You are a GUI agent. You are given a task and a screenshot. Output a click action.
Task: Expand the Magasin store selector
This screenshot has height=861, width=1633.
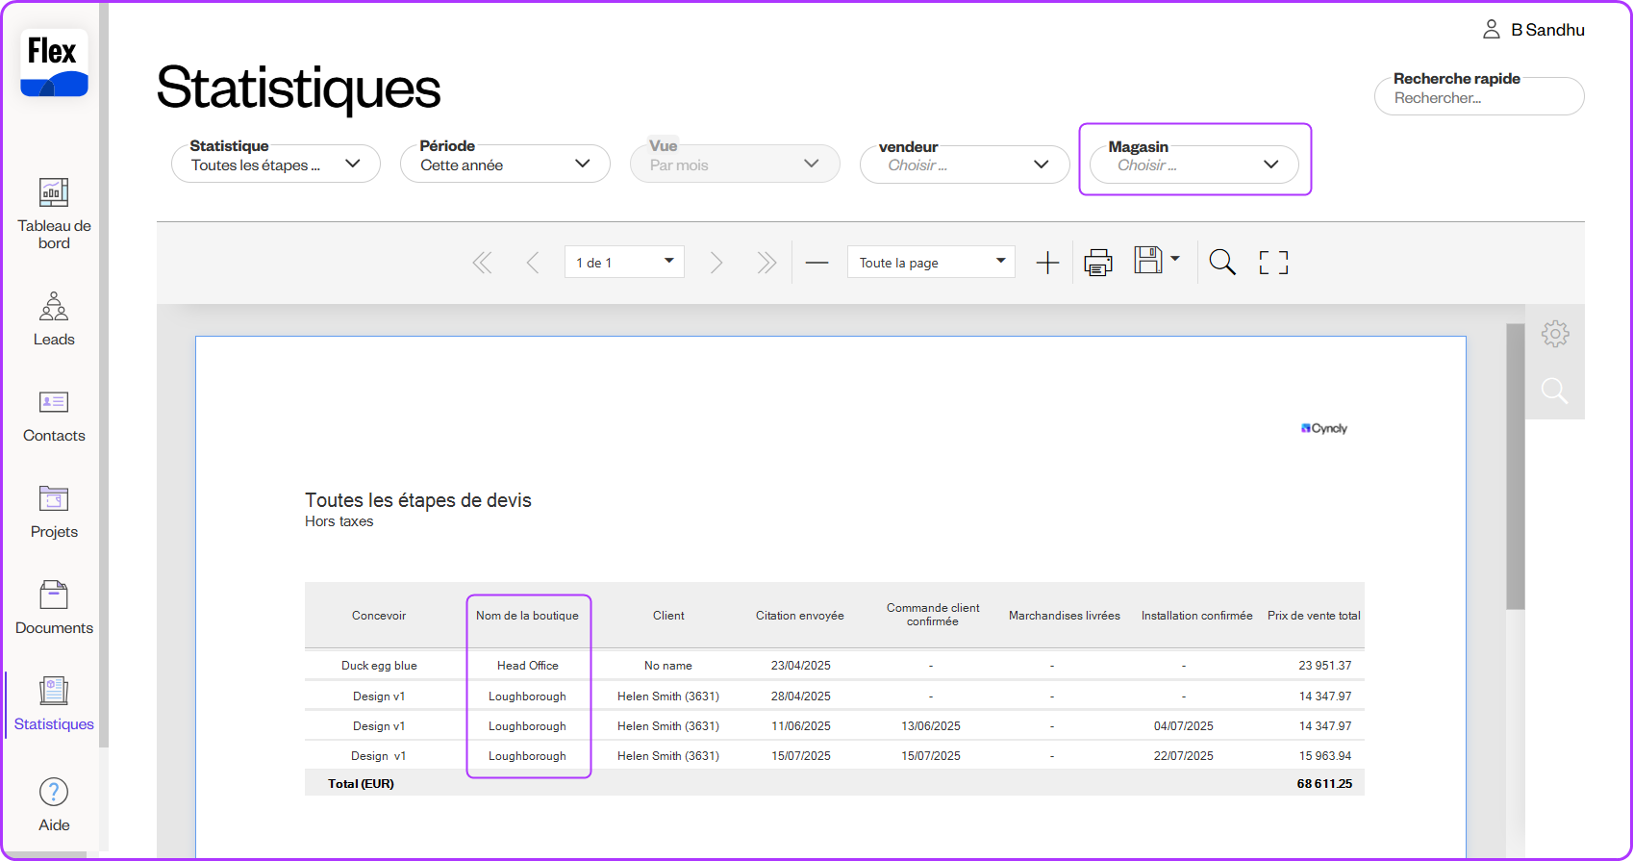[x=1193, y=165]
